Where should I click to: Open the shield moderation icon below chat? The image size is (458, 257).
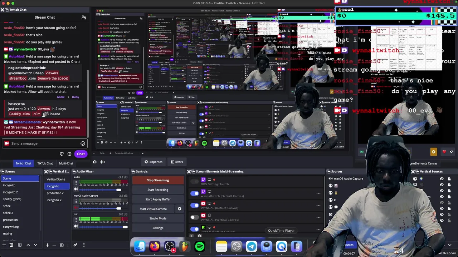[62, 154]
